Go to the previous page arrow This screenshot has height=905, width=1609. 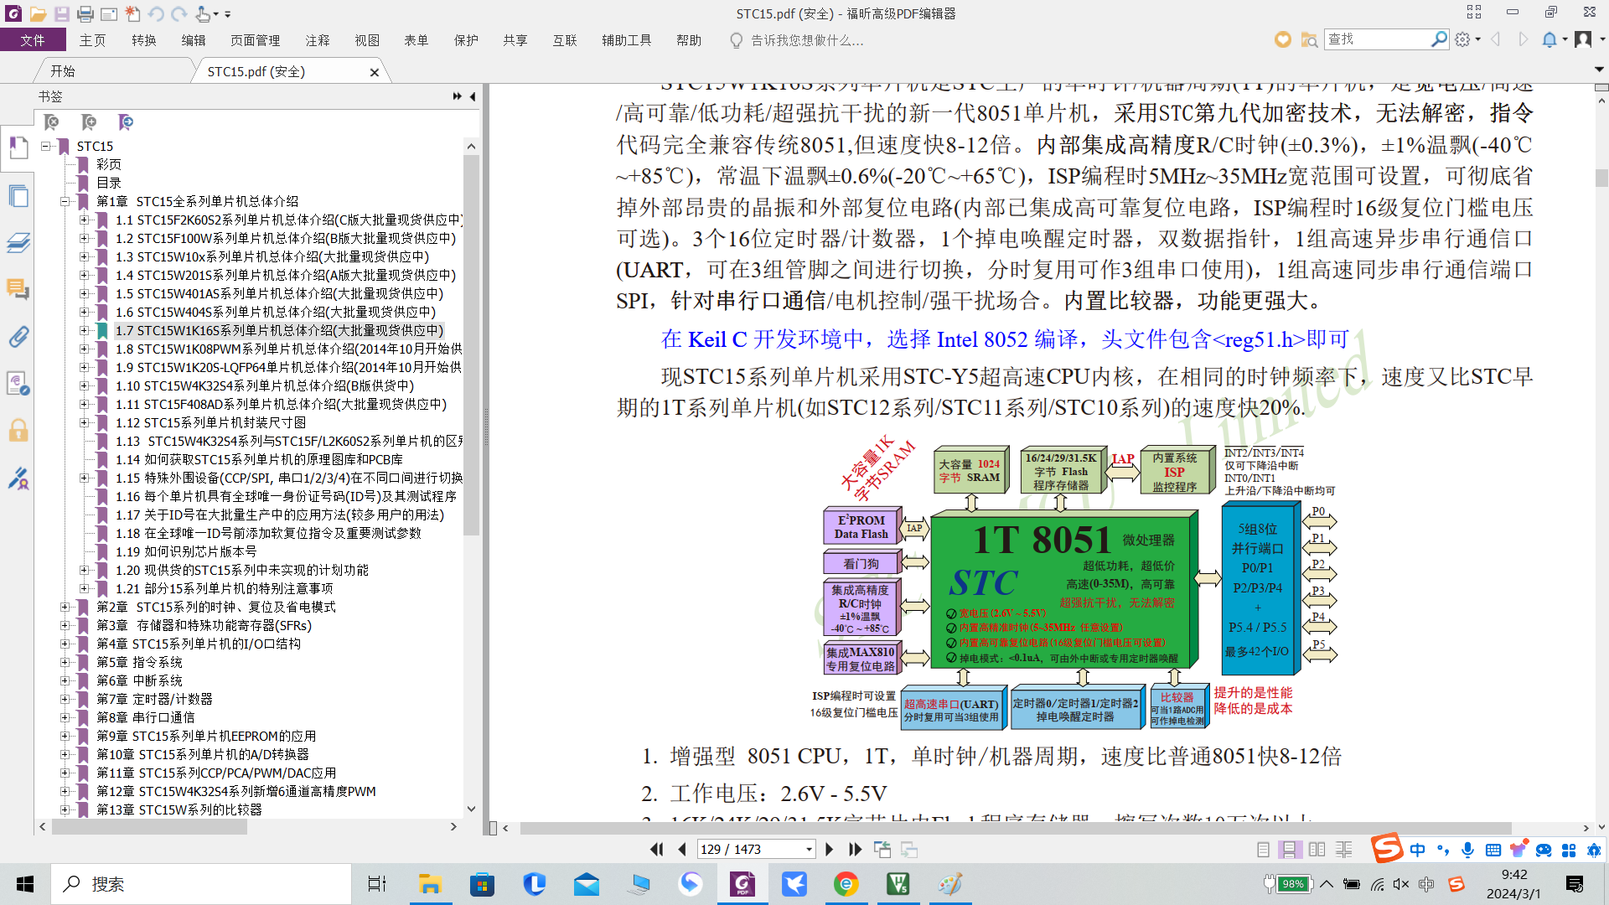[682, 849]
